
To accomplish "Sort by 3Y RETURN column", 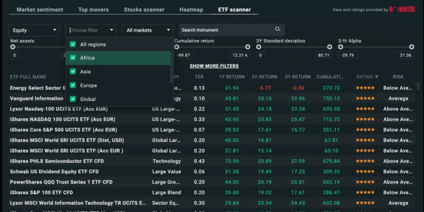I will (265, 77).
